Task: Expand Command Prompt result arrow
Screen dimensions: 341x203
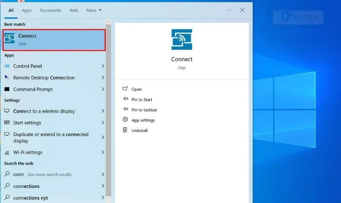Action: [x=103, y=89]
